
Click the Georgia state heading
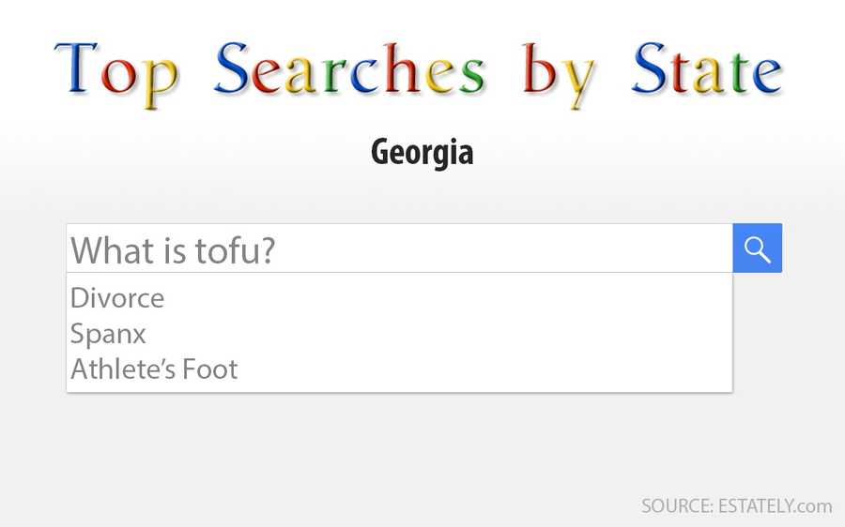(422, 153)
